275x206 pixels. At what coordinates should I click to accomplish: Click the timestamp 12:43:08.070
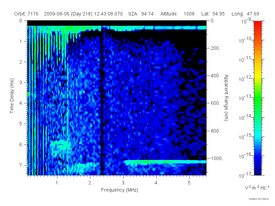pyautogui.click(x=108, y=14)
